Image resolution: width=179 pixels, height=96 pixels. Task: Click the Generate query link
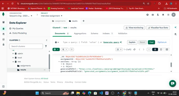(111, 42)
